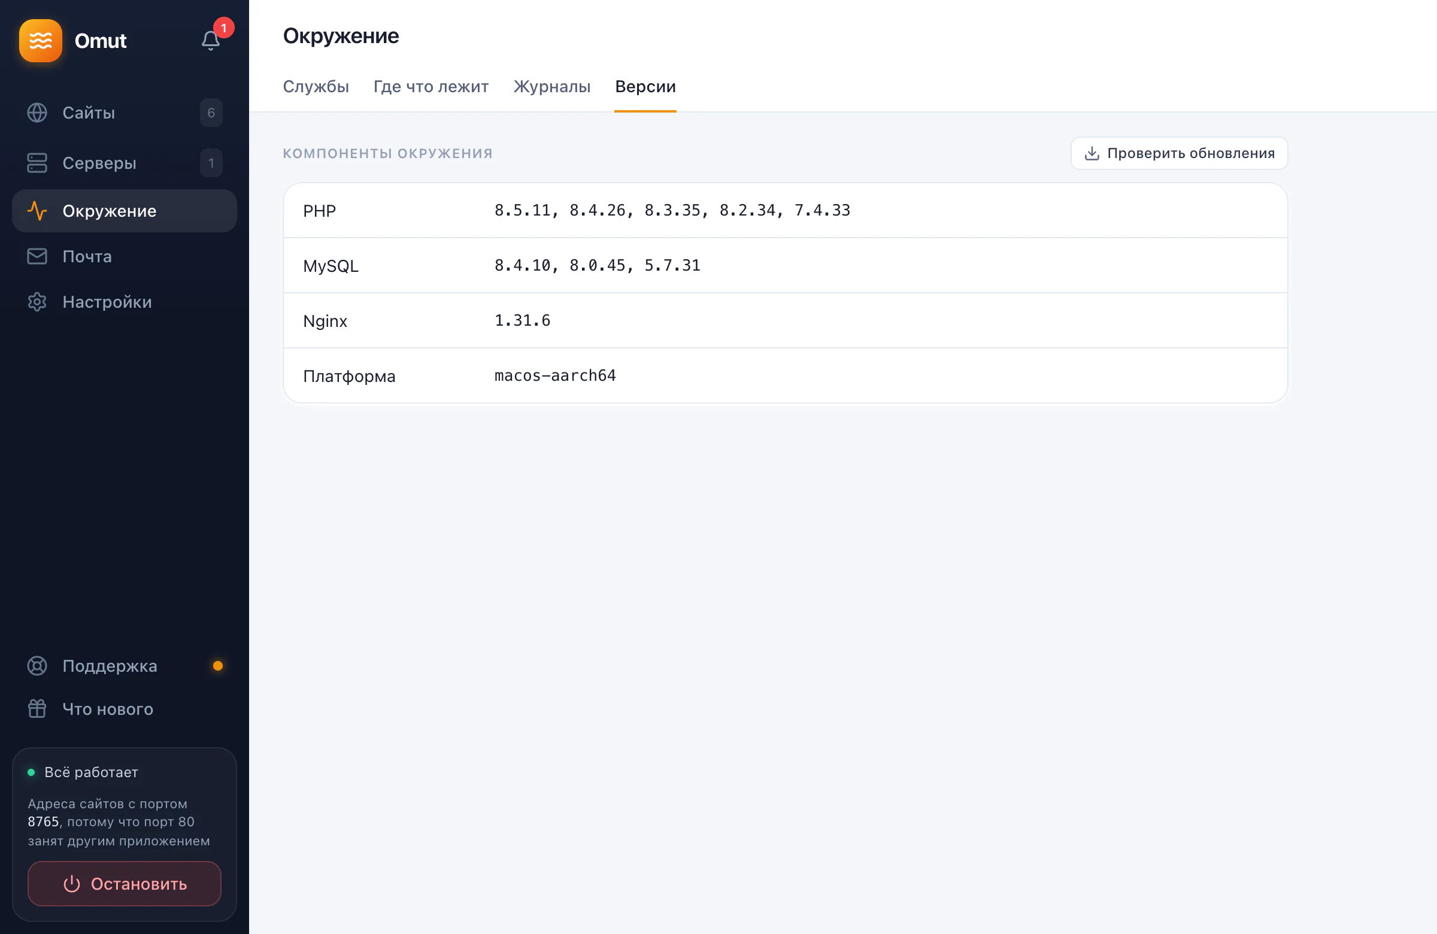Viewport: 1437px width, 934px height.
Task: Click the envelope icon beside Почта
Action: coord(38,257)
